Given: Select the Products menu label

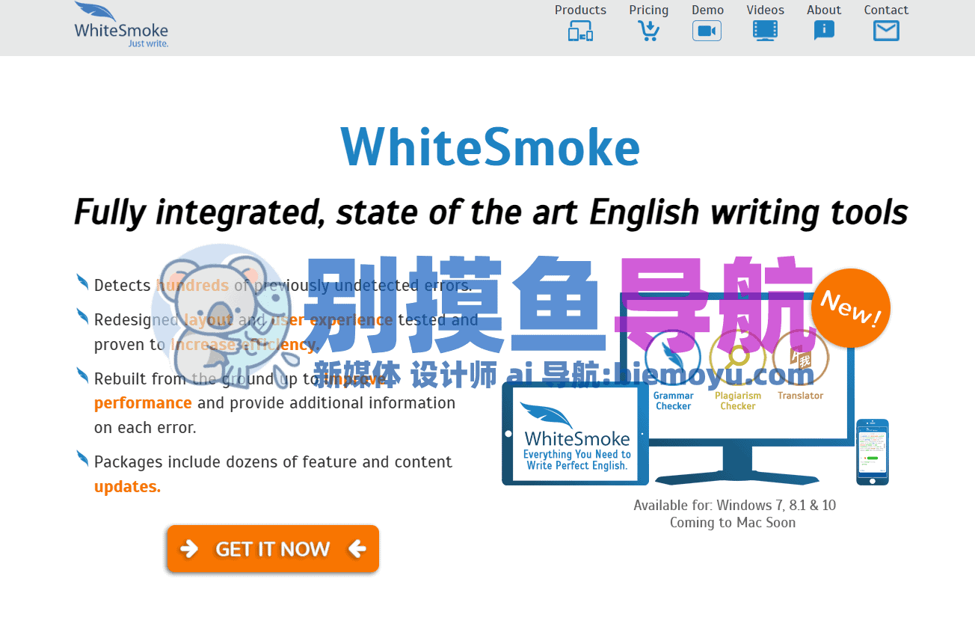Looking at the screenshot, I should click(580, 10).
